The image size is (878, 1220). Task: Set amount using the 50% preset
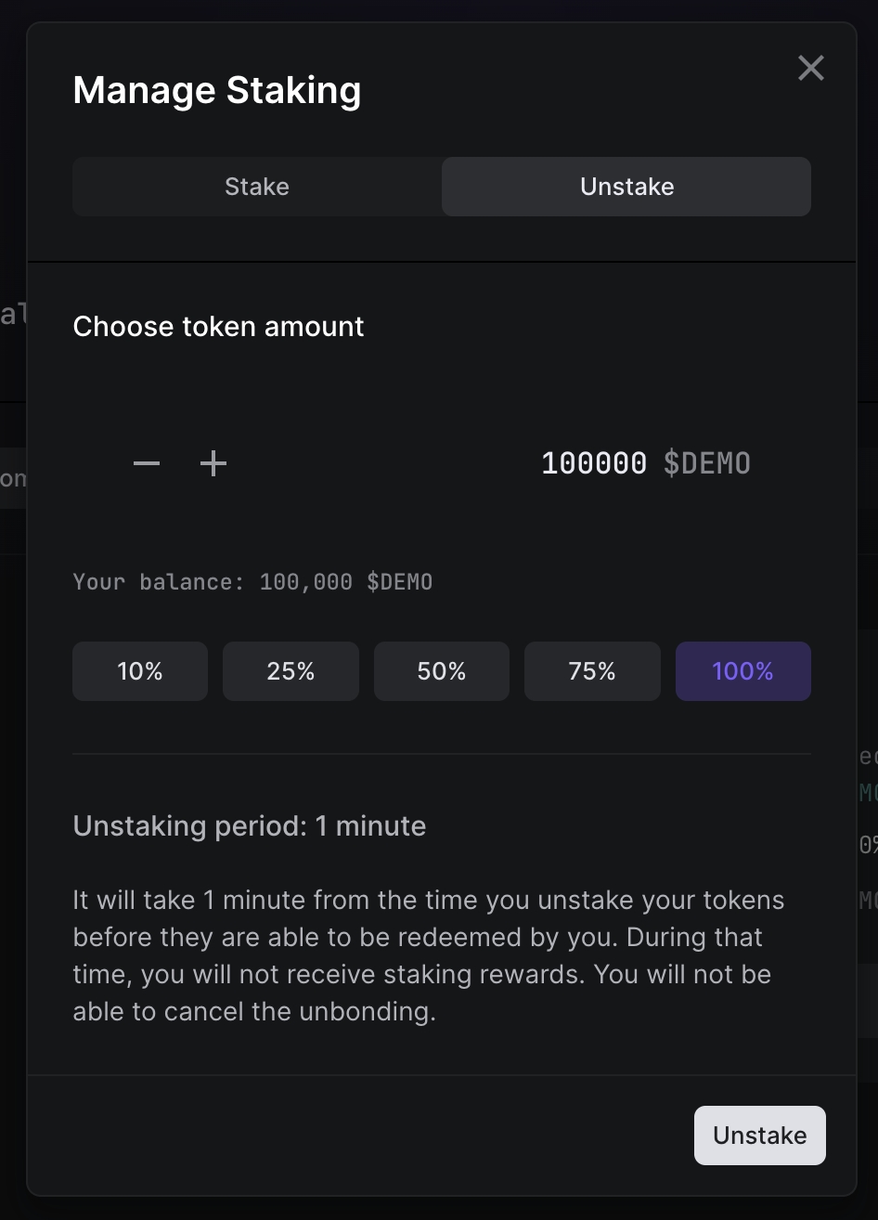click(x=442, y=671)
